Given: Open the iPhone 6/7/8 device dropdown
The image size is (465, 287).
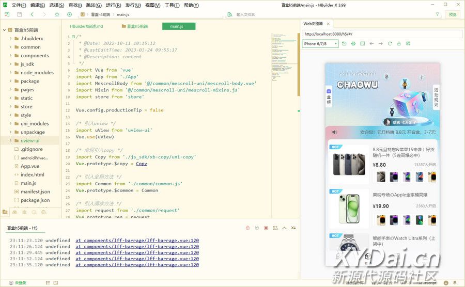Looking at the screenshot, I should click(320, 44).
